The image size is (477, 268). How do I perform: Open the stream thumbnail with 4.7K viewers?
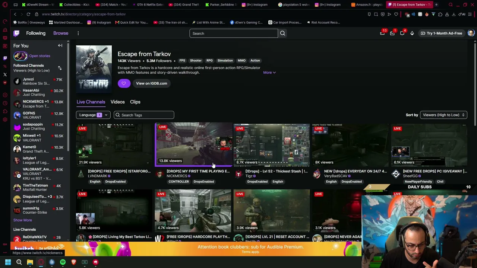[193, 211]
